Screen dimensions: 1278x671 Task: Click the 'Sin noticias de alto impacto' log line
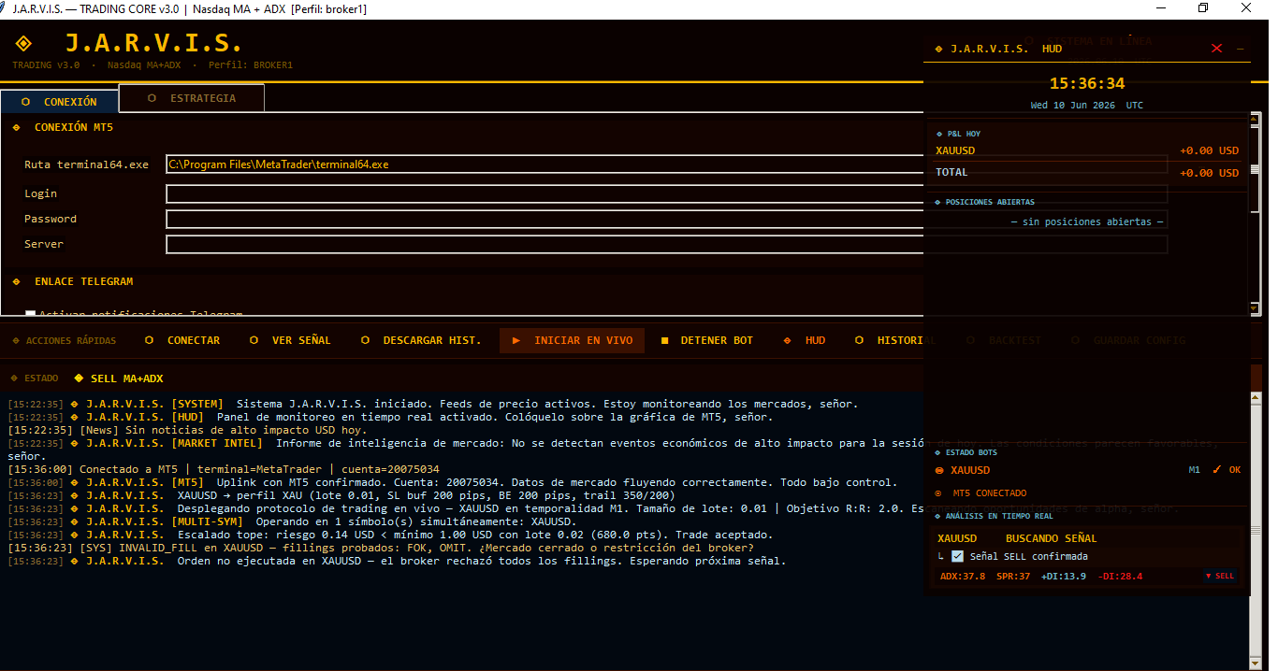point(188,430)
